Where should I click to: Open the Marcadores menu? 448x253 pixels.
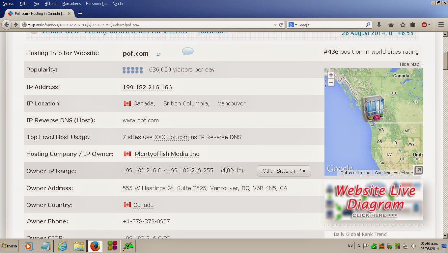tap(71, 4)
